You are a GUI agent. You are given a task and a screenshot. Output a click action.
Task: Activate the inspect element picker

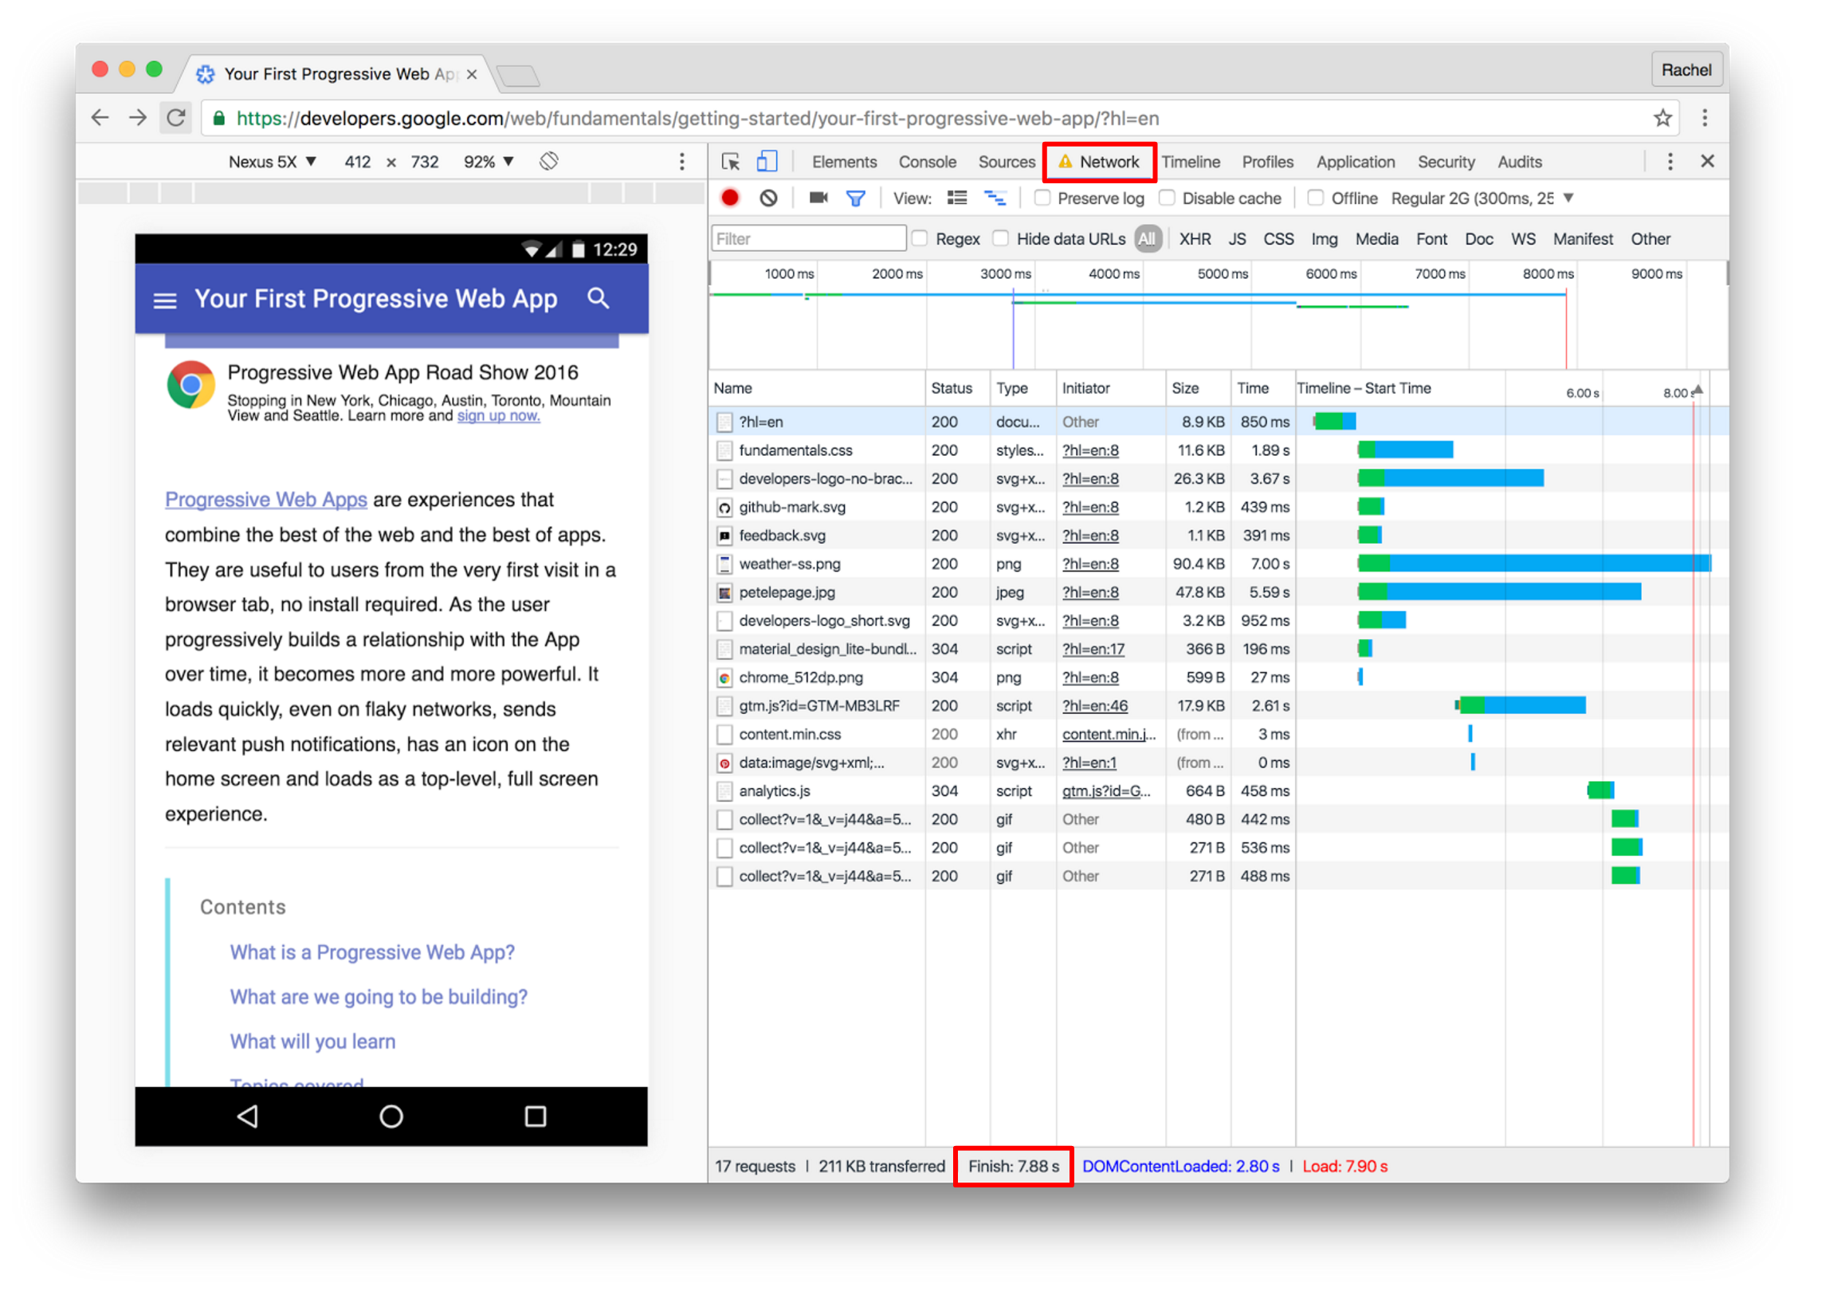coord(731,162)
